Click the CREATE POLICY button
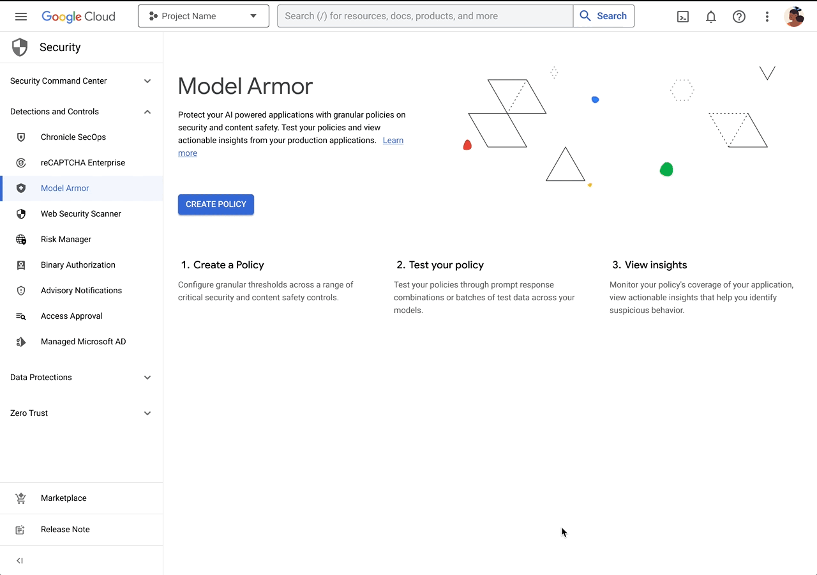The height and width of the screenshot is (575, 817). coord(216,204)
